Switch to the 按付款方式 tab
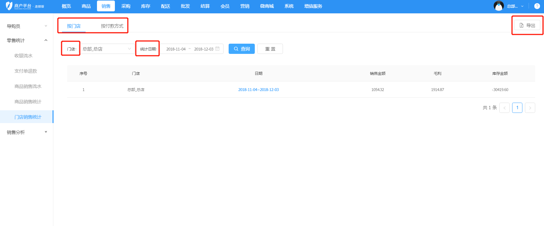The width and height of the screenshot is (544, 226). 112,26
